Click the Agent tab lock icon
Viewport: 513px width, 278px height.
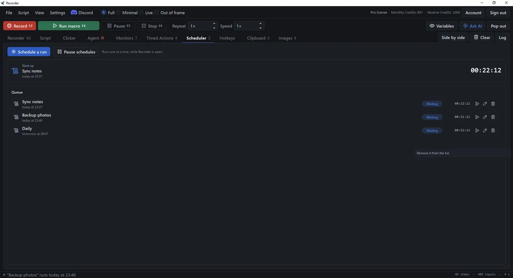click(103, 38)
